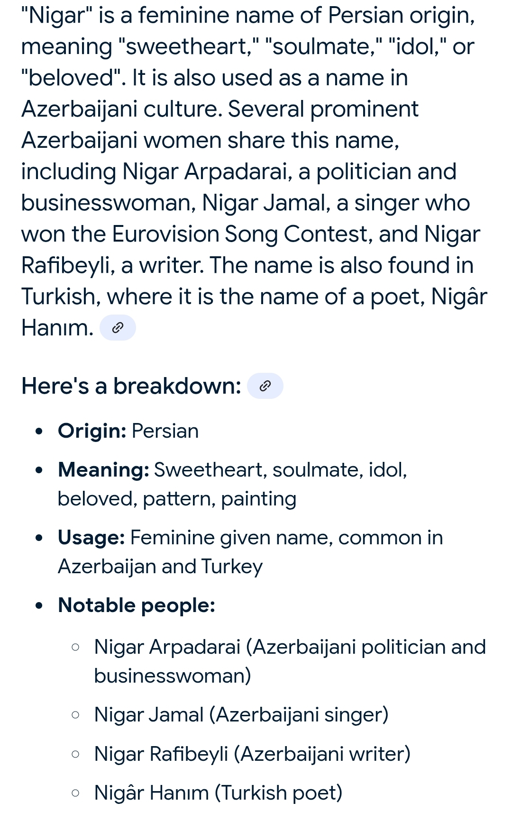Viewport: 512px width, 820px height.
Task: Click the word "Persian" in the Origin bullet
Action: (x=165, y=431)
